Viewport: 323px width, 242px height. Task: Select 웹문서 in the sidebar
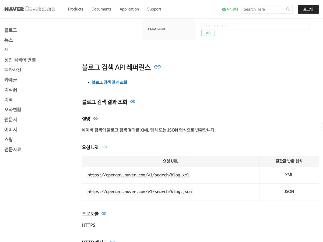tap(11, 120)
